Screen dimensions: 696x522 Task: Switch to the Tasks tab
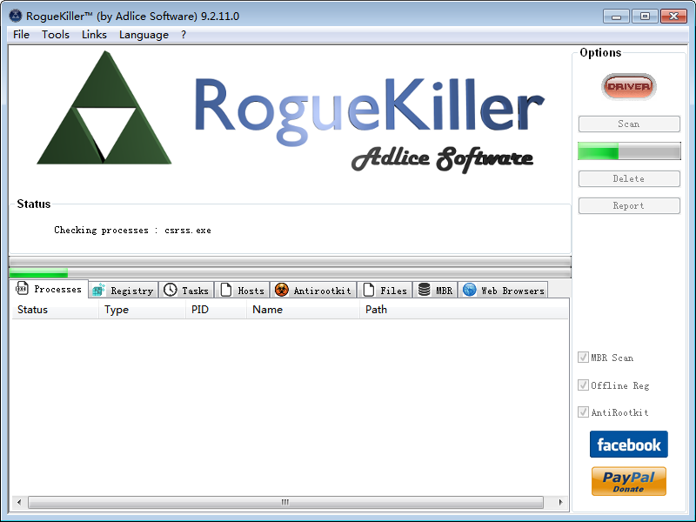tap(186, 291)
